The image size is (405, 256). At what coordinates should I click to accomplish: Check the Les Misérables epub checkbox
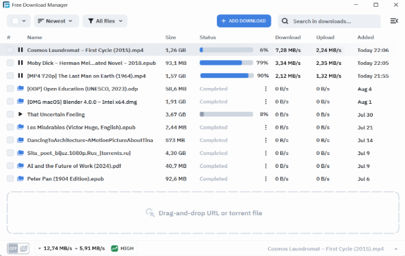[10, 127]
